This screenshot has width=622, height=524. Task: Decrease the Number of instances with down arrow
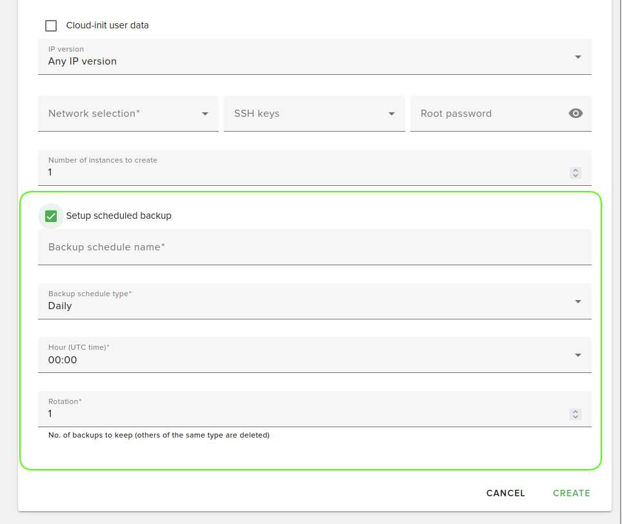(576, 176)
